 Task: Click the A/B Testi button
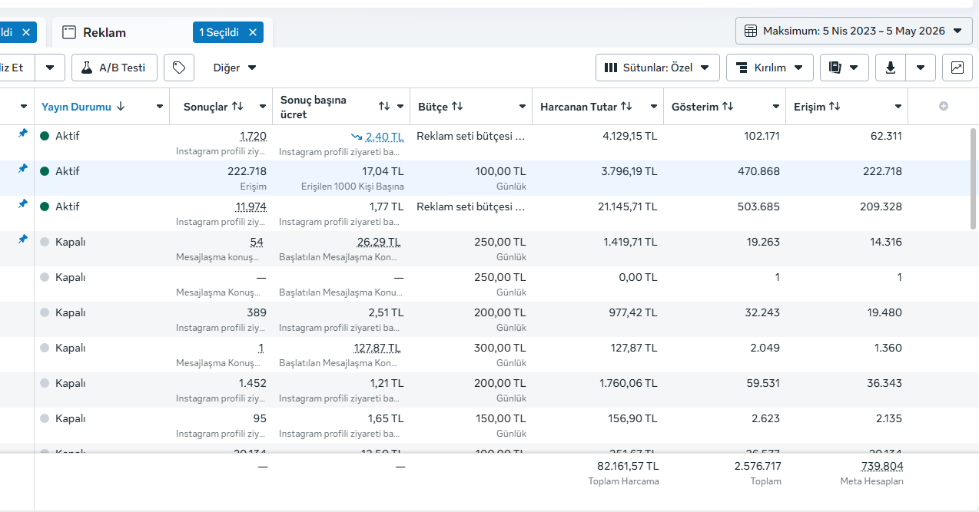114,68
